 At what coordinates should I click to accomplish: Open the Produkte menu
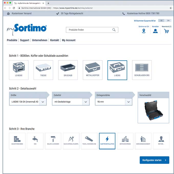coord(12,40)
